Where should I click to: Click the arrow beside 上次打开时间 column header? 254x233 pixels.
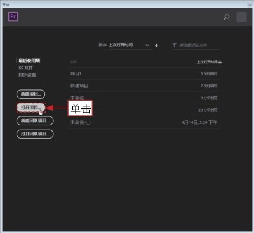(x=220, y=62)
